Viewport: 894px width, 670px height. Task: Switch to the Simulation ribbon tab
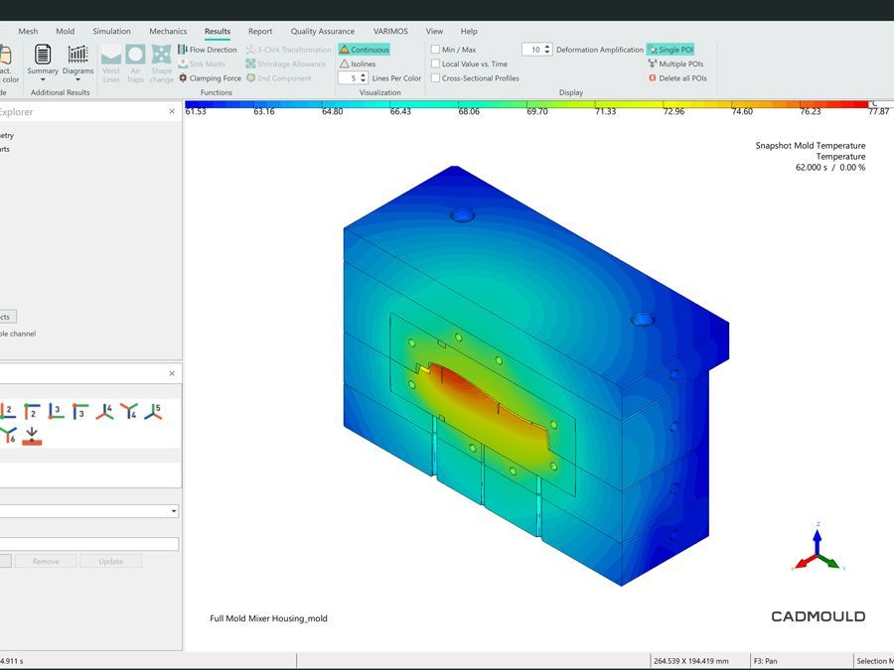click(111, 32)
